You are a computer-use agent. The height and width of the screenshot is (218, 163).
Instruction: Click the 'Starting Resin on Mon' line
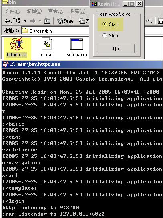(80, 92)
